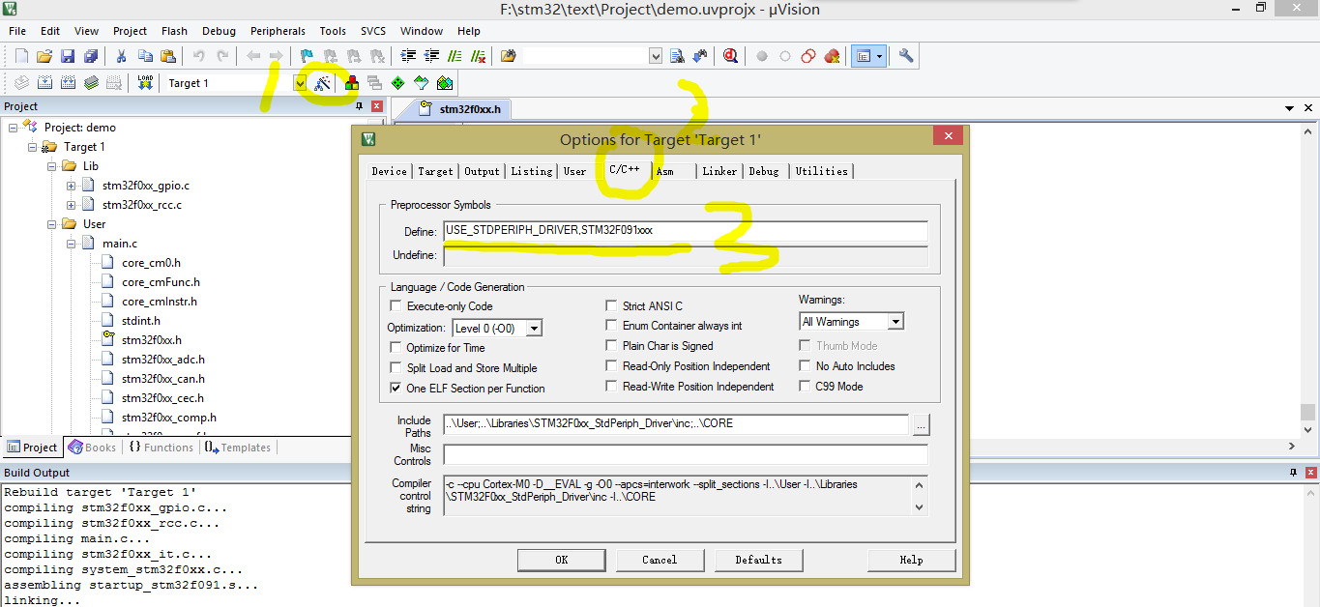Open Options for Target wand icon

pyautogui.click(x=323, y=83)
